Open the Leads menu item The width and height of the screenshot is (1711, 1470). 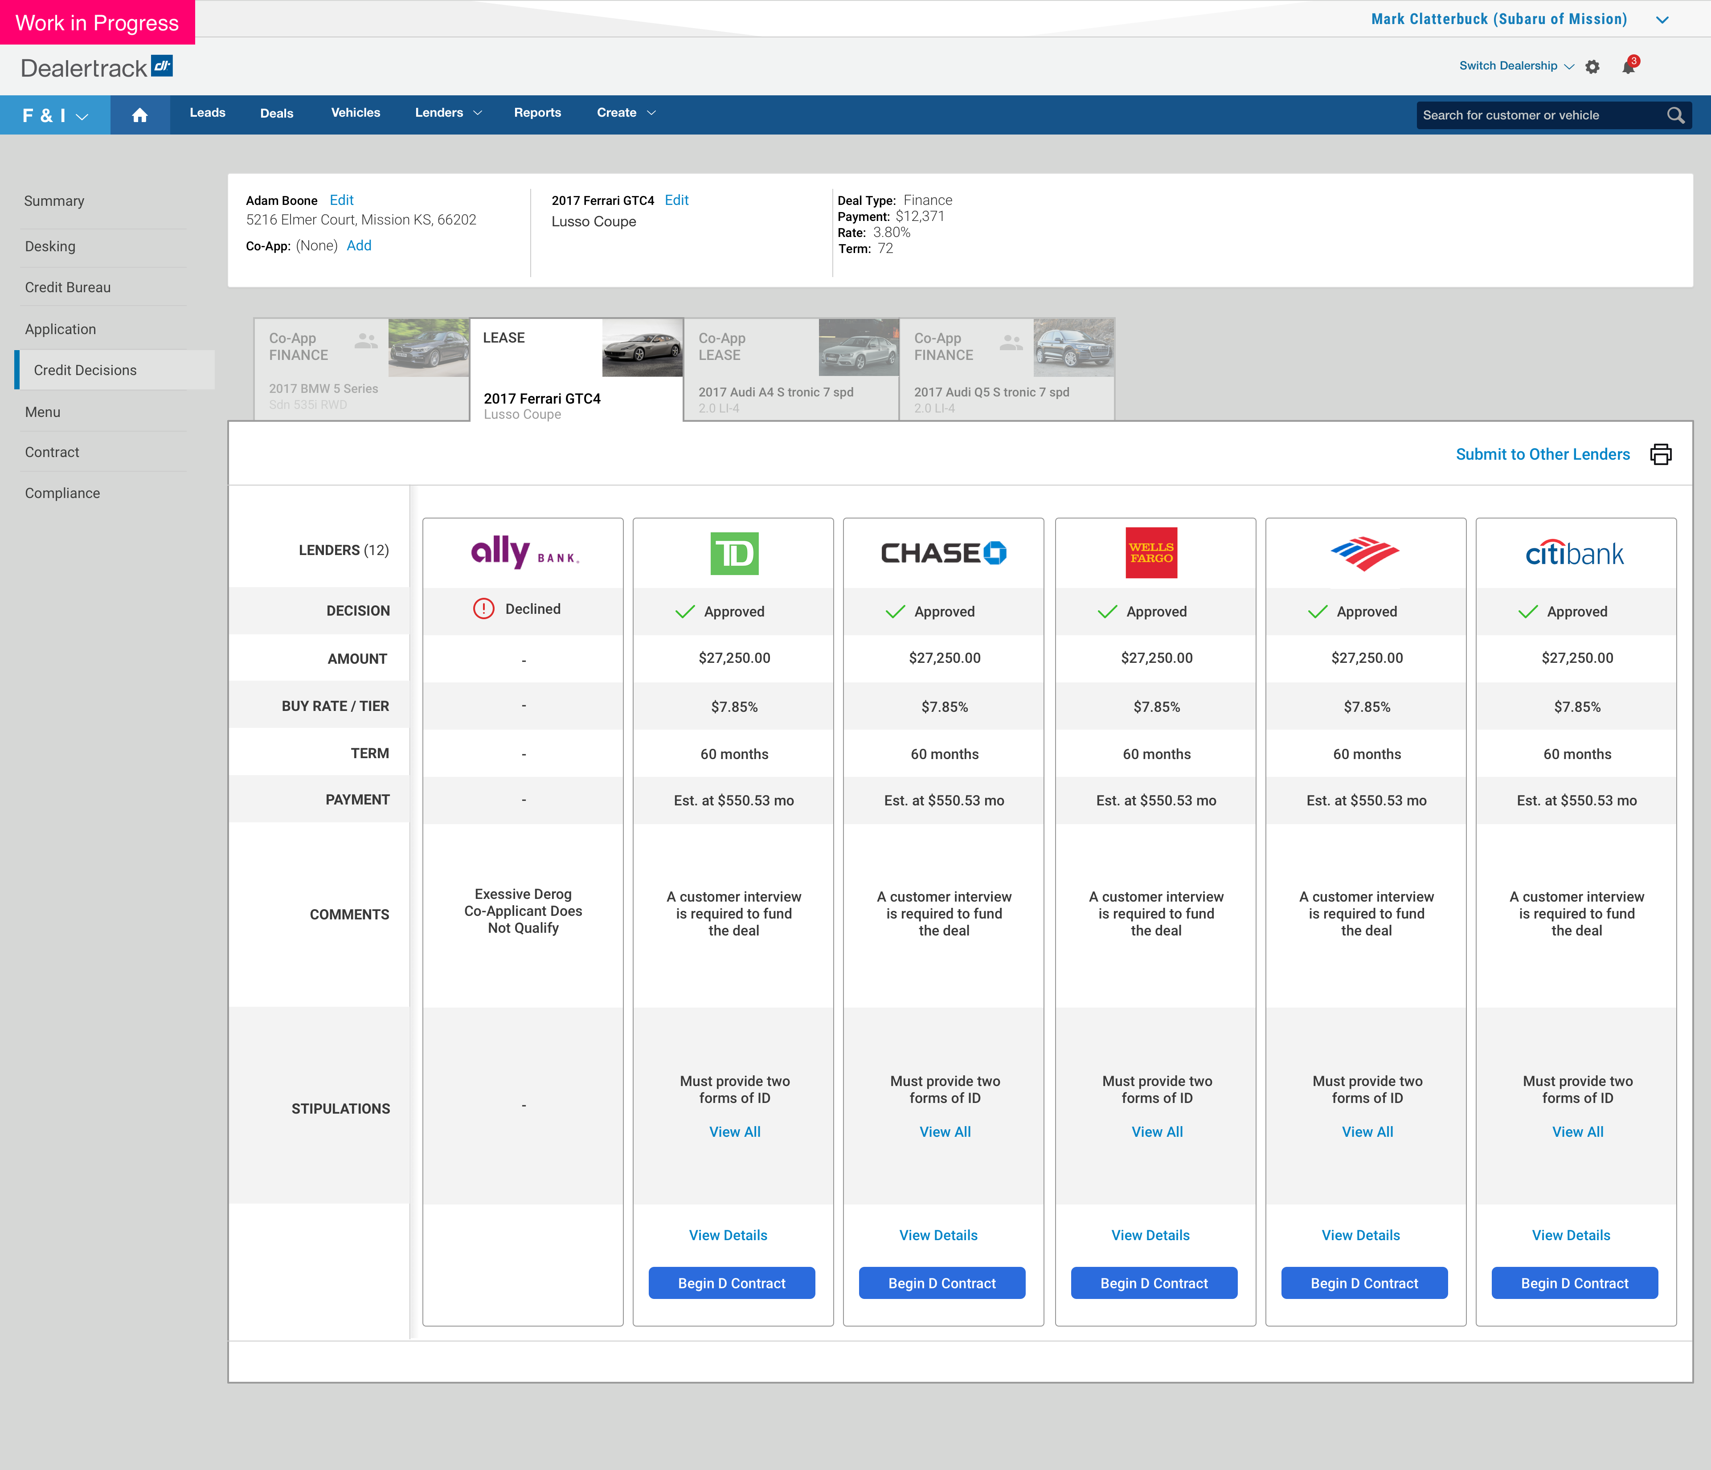207,113
